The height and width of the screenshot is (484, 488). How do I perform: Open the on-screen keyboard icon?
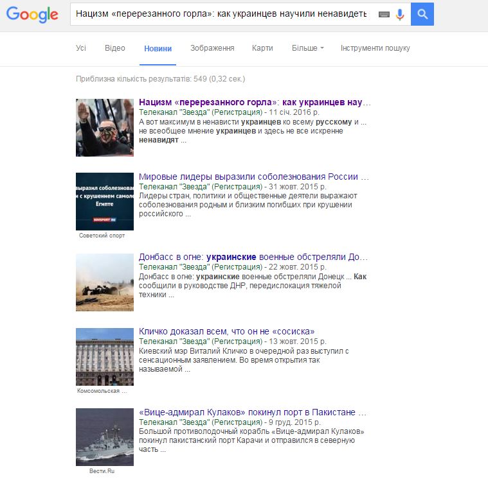[x=384, y=14]
